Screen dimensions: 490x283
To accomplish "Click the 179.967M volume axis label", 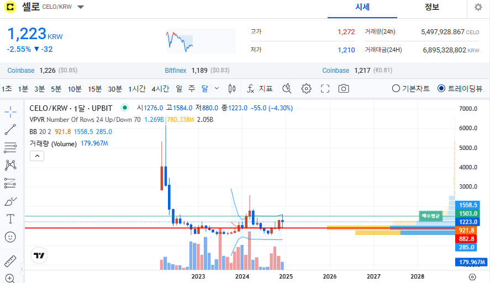I will [472, 262].
